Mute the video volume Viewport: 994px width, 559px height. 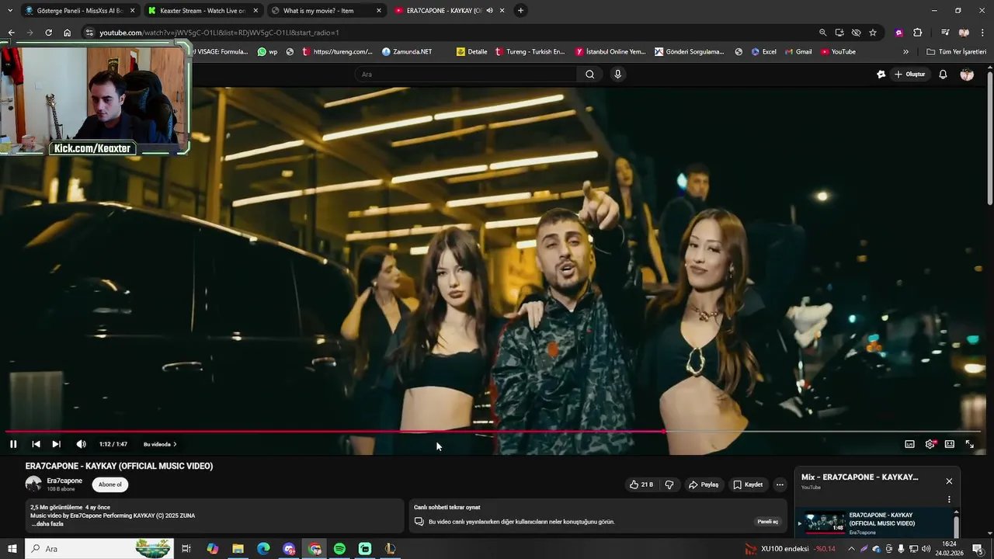[x=81, y=444]
